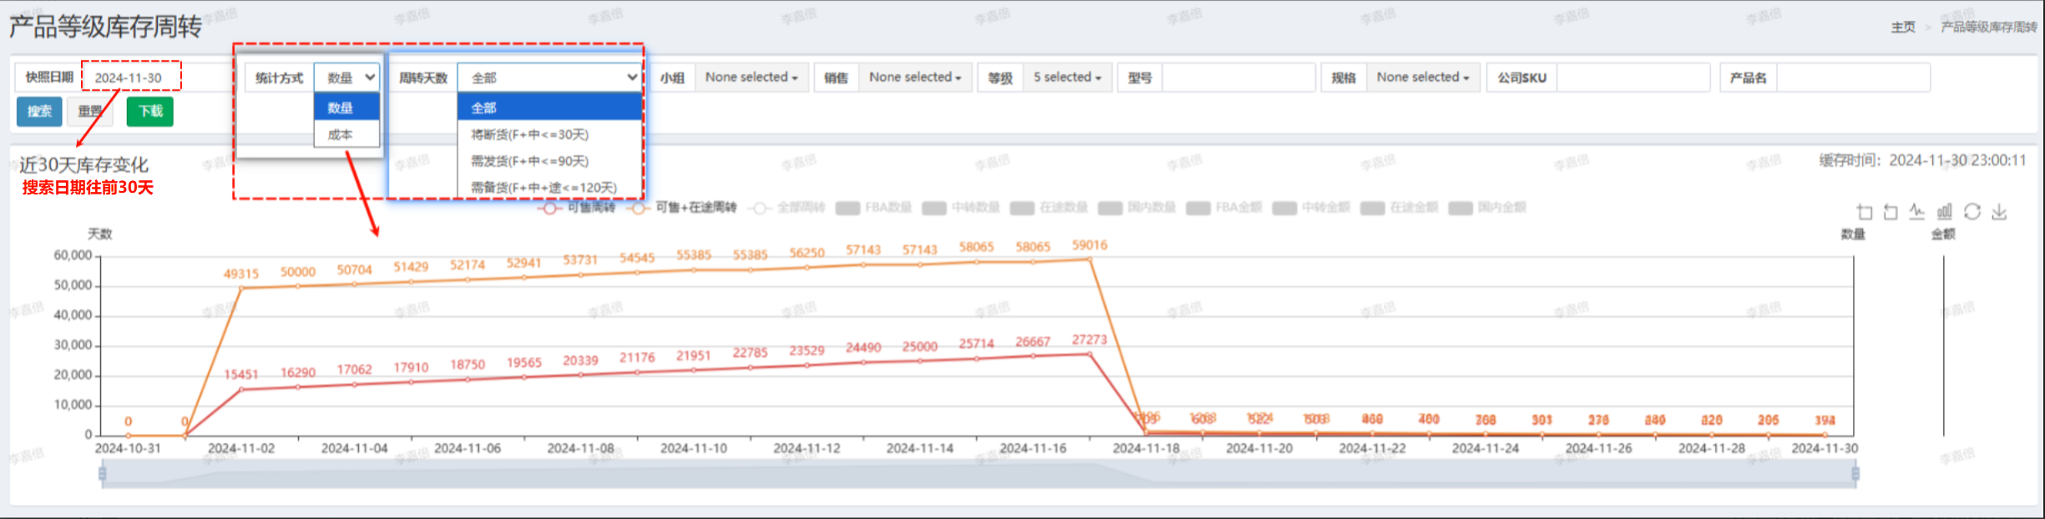Screen dimensions: 2045x519
Task: Switch the chart to bar view
Action: click(x=1945, y=212)
